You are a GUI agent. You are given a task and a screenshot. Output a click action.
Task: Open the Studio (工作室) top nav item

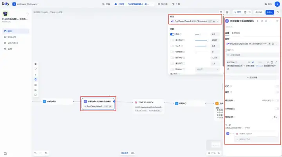click(x=119, y=4)
